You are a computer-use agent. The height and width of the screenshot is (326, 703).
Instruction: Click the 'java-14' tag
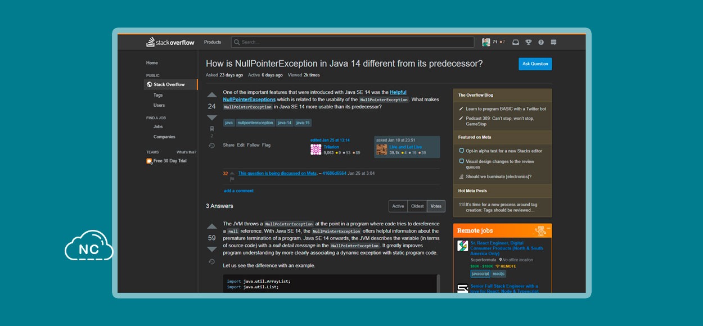tap(285, 123)
